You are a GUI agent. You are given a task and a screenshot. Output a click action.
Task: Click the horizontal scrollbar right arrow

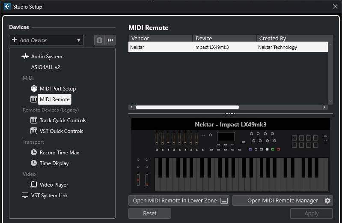[x=324, y=107]
